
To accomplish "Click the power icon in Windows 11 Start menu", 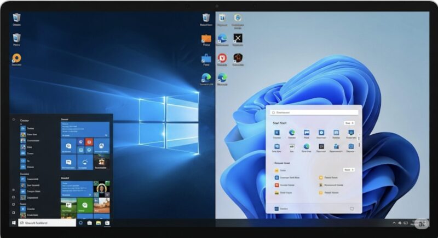I will tap(351, 209).
